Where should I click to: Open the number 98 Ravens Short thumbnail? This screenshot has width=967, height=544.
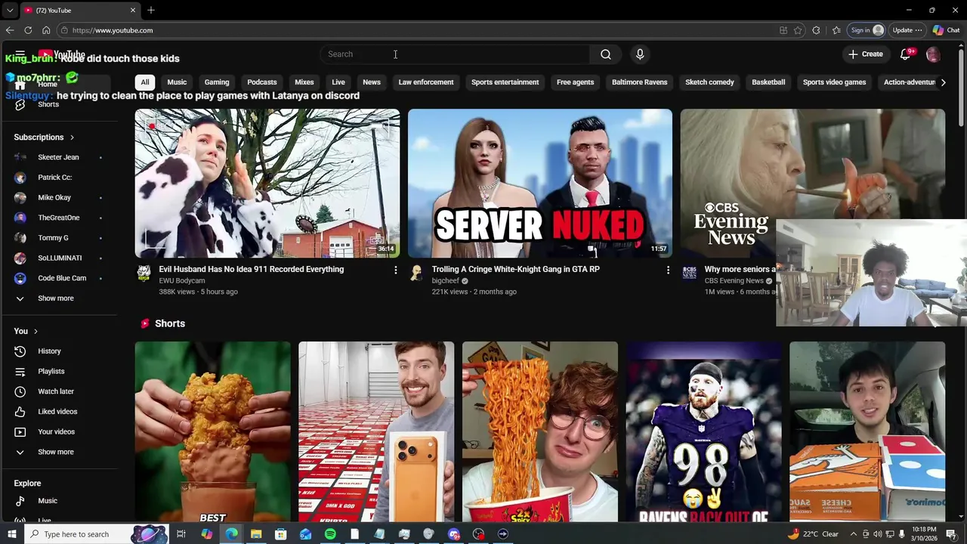703,431
